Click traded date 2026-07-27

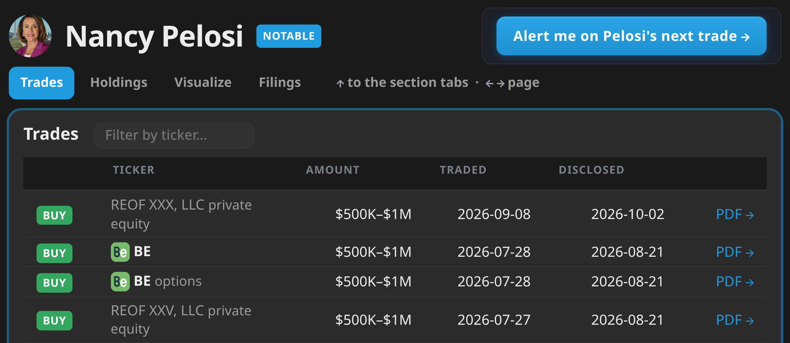coord(494,320)
